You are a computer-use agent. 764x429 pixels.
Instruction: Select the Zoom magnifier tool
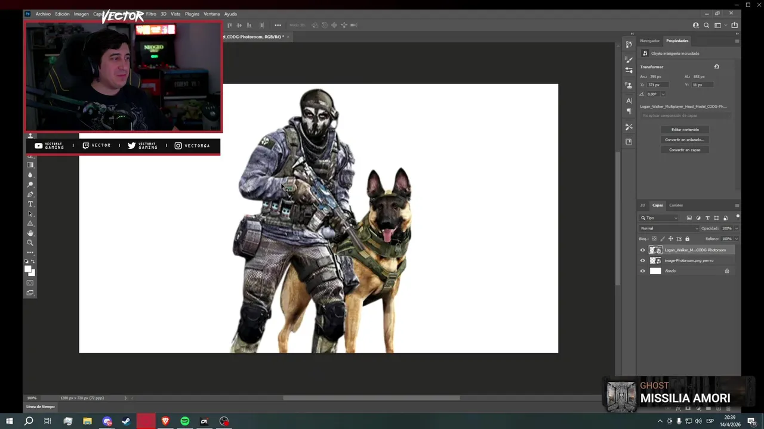pyautogui.click(x=30, y=243)
